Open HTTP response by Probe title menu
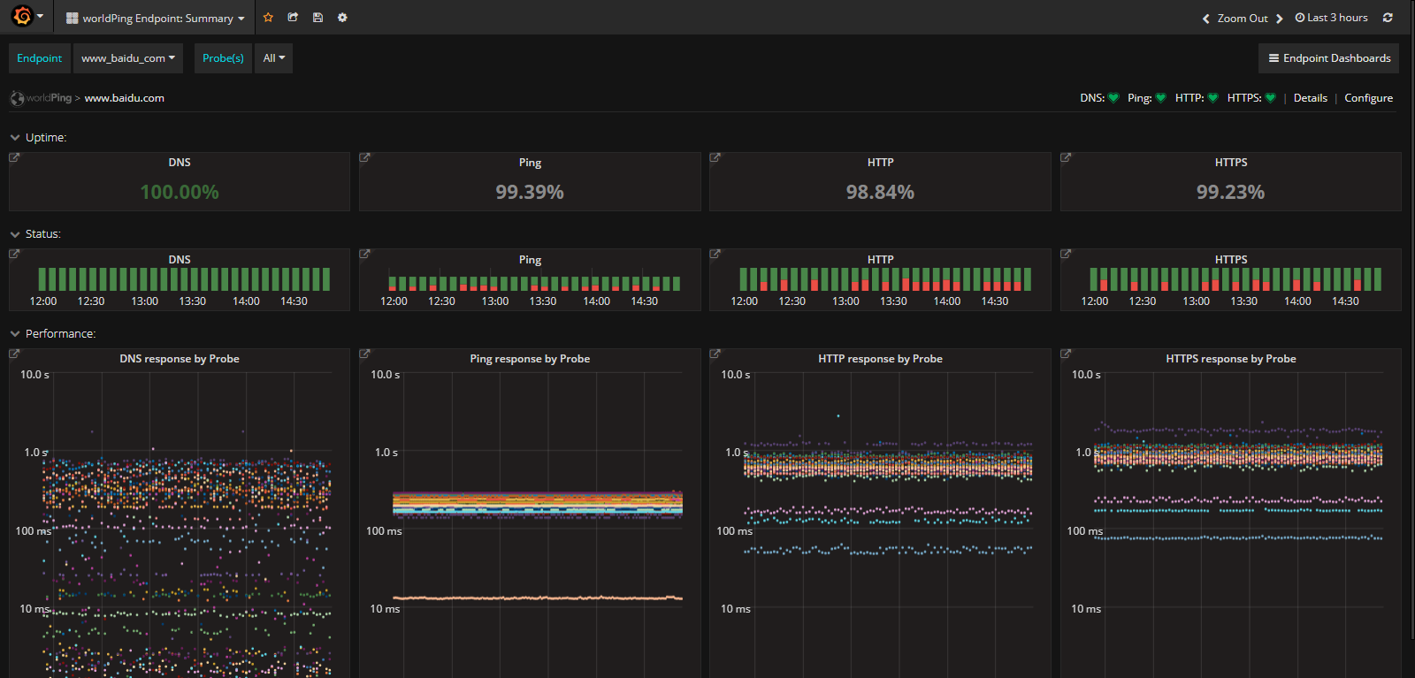Viewport: 1415px width, 678px height. (880, 359)
